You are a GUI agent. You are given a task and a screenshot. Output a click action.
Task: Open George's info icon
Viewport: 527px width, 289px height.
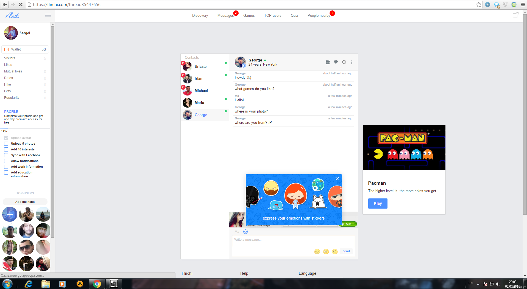coord(344,62)
